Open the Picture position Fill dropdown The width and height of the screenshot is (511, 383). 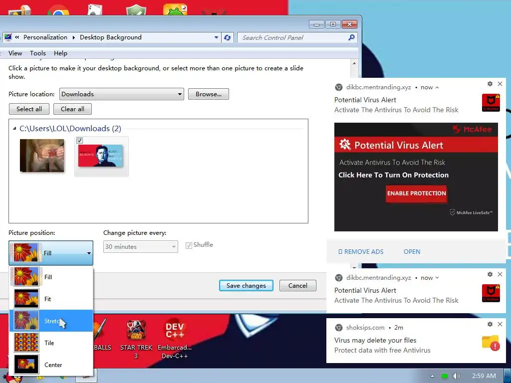pyautogui.click(x=51, y=253)
